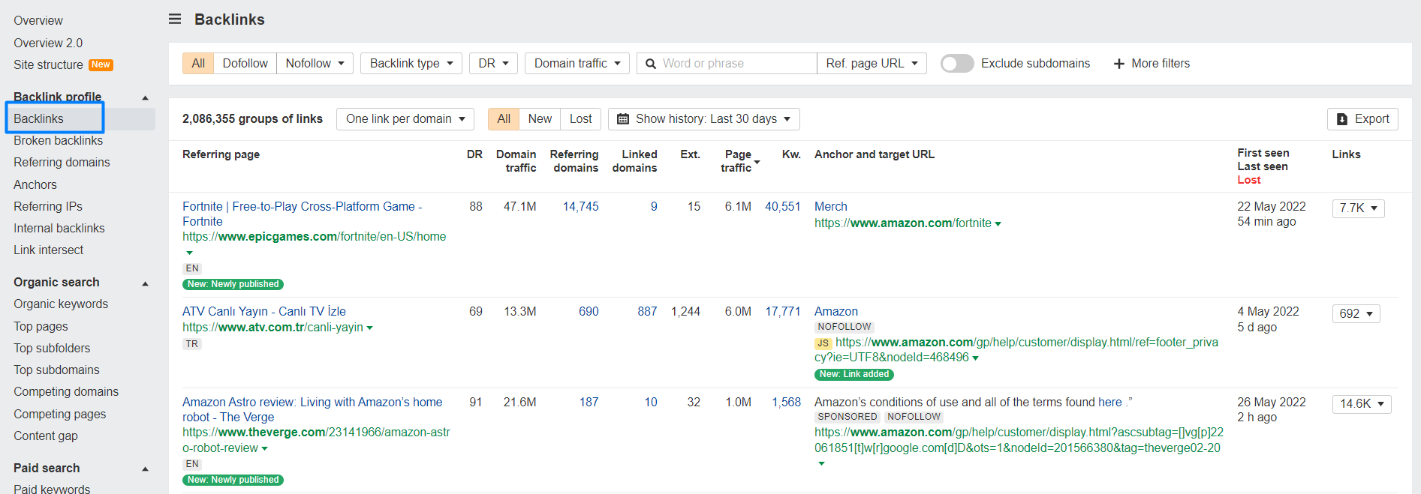Image resolution: width=1421 pixels, height=494 pixels.
Task: Click the Export download icon
Action: pos(1342,119)
